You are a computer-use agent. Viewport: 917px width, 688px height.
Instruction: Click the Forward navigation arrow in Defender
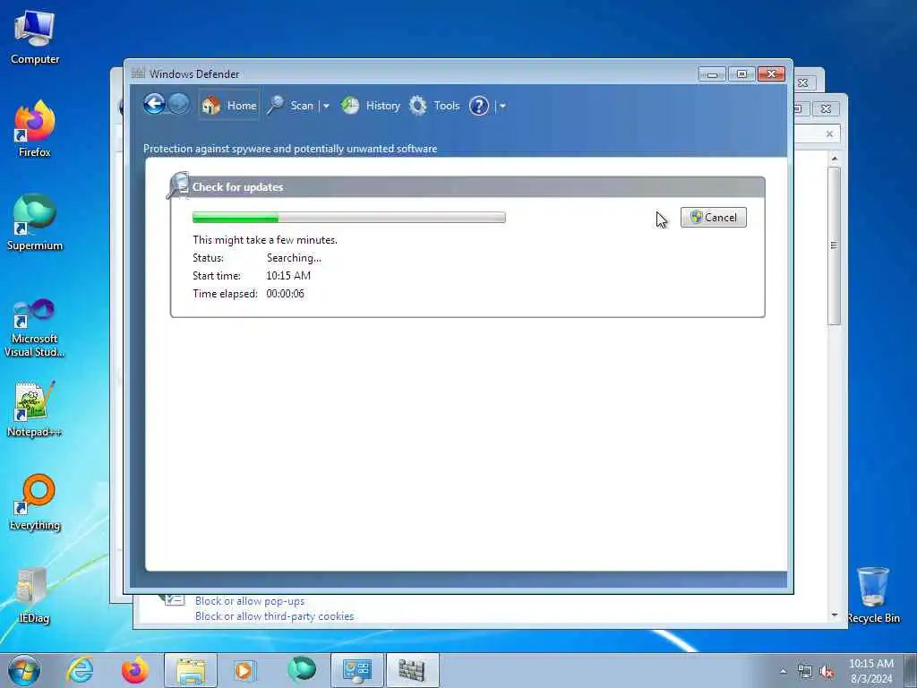coord(179,105)
